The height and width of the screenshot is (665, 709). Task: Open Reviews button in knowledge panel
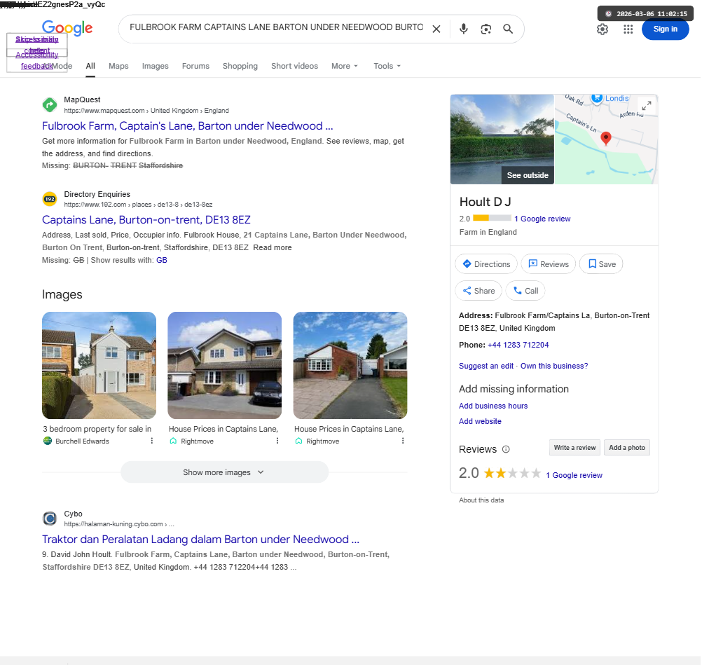548,264
